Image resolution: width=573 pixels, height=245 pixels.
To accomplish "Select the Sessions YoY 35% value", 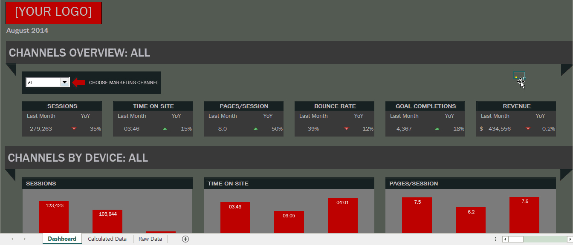I will coord(95,128).
